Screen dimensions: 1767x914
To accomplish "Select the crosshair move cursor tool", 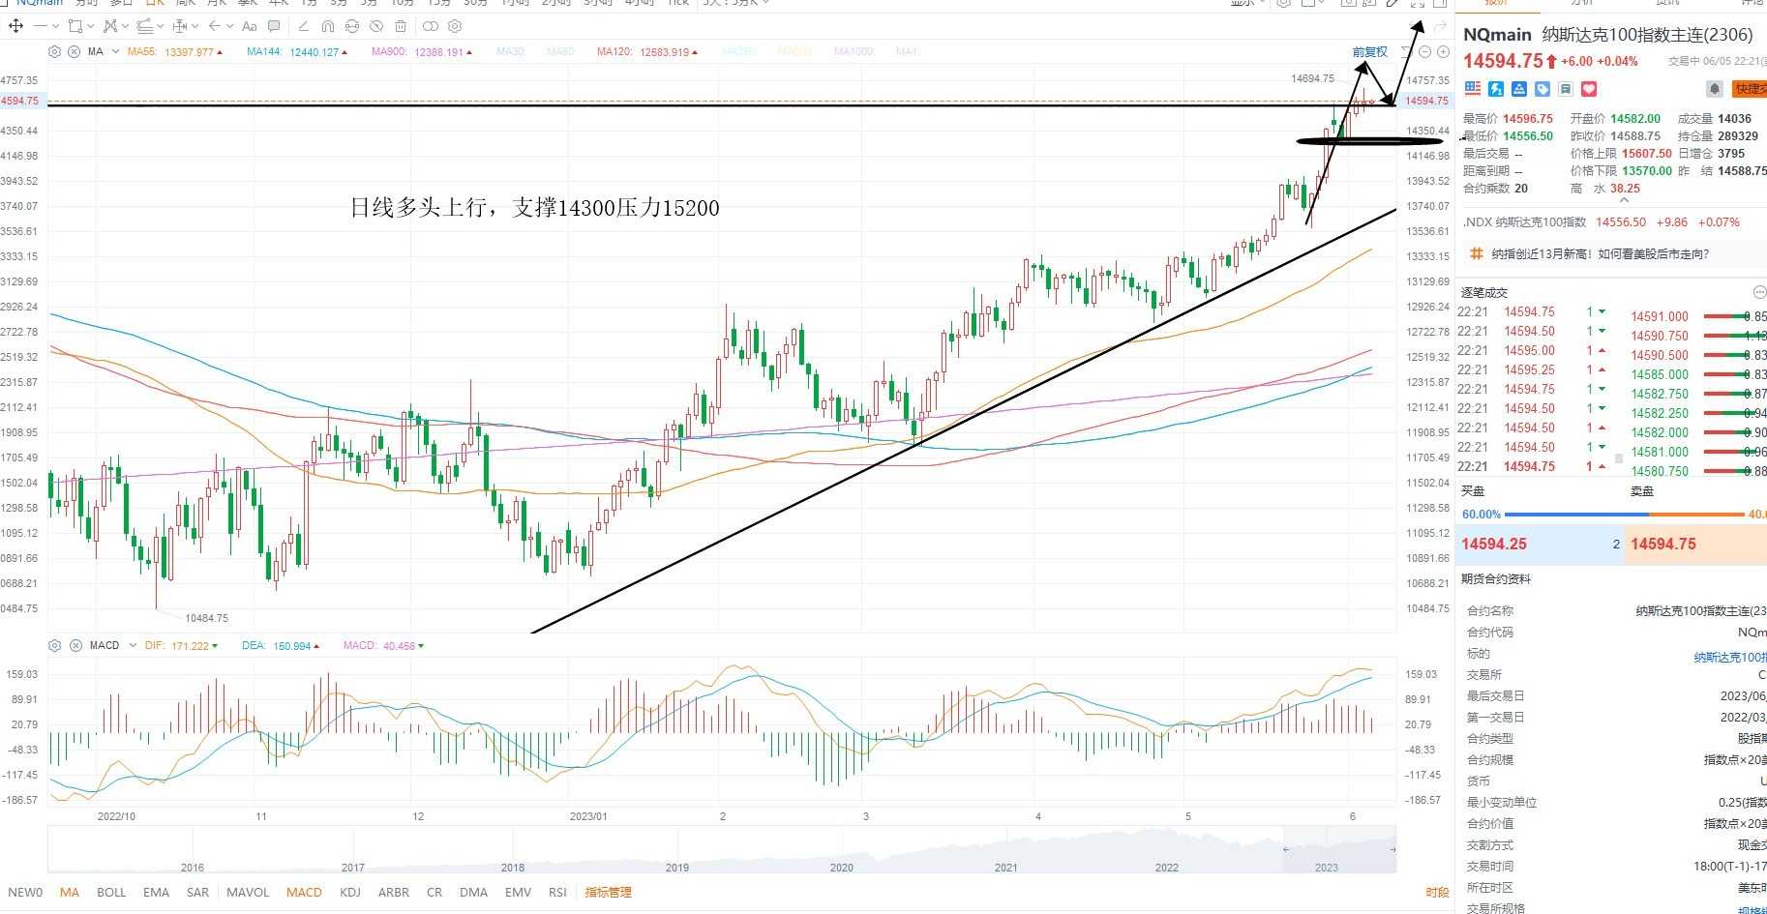I will [x=16, y=26].
